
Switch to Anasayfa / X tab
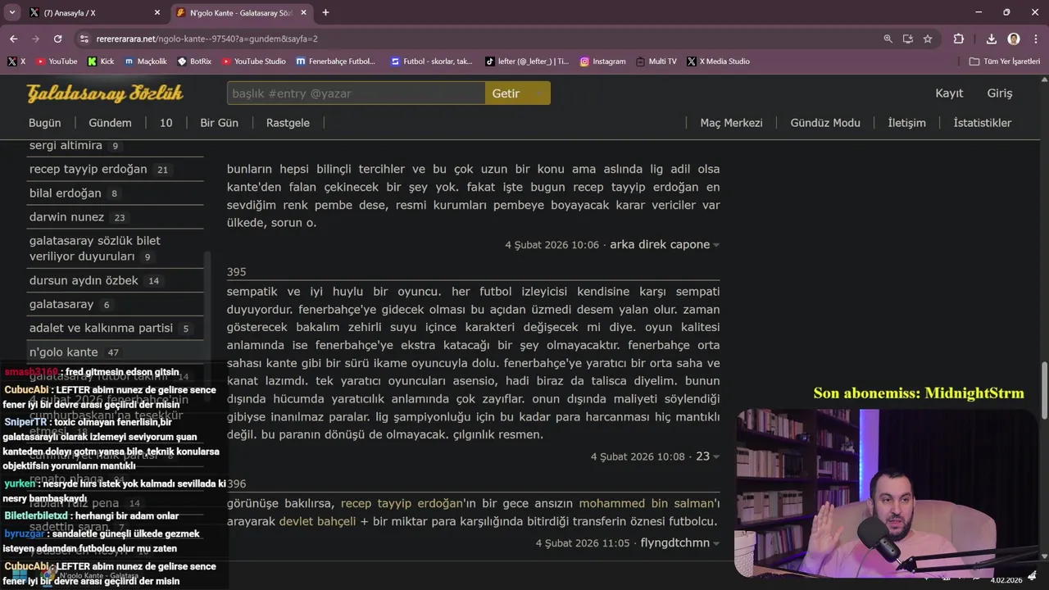point(94,12)
